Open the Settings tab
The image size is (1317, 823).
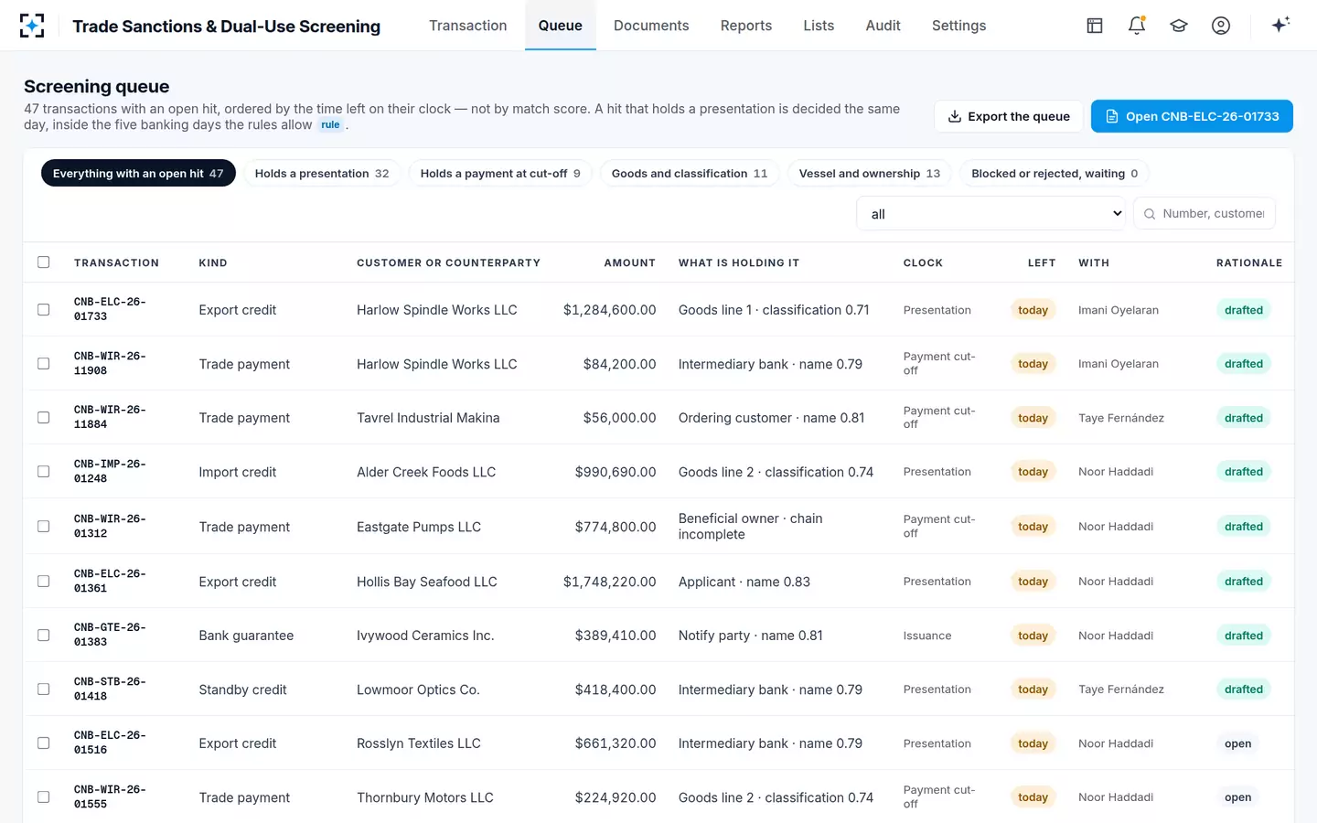point(958,26)
